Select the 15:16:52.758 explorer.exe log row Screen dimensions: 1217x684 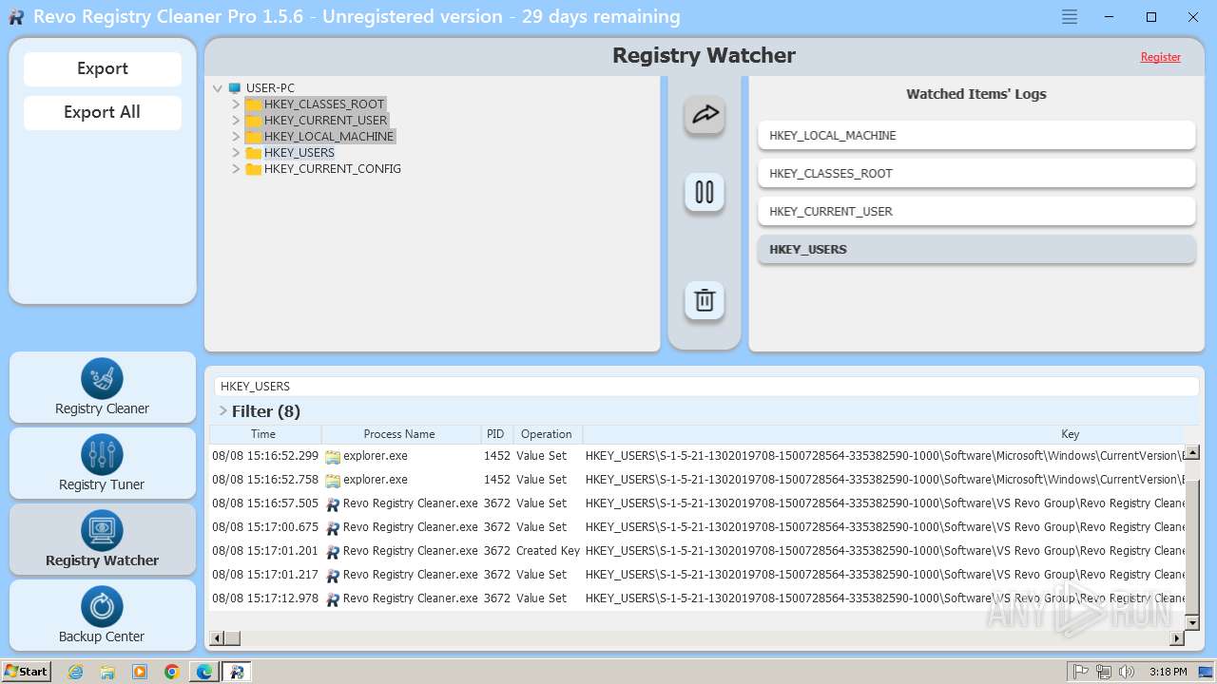[x=698, y=480]
